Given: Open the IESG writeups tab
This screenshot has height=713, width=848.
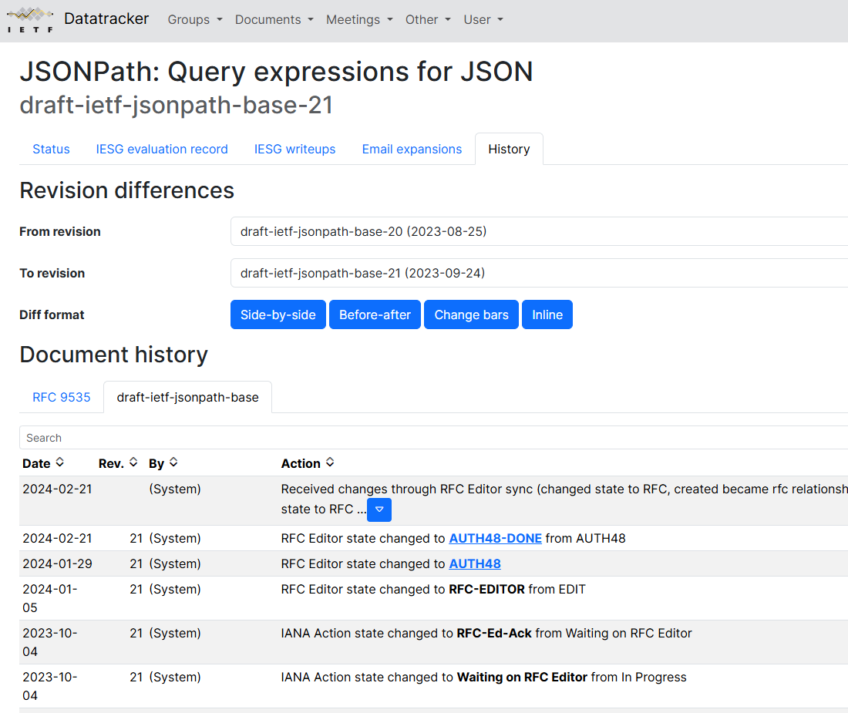Looking at the screenshot, I should [294, 150].
